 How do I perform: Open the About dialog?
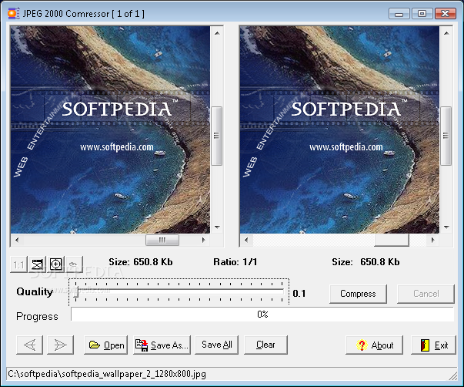[x=374, y=345]
